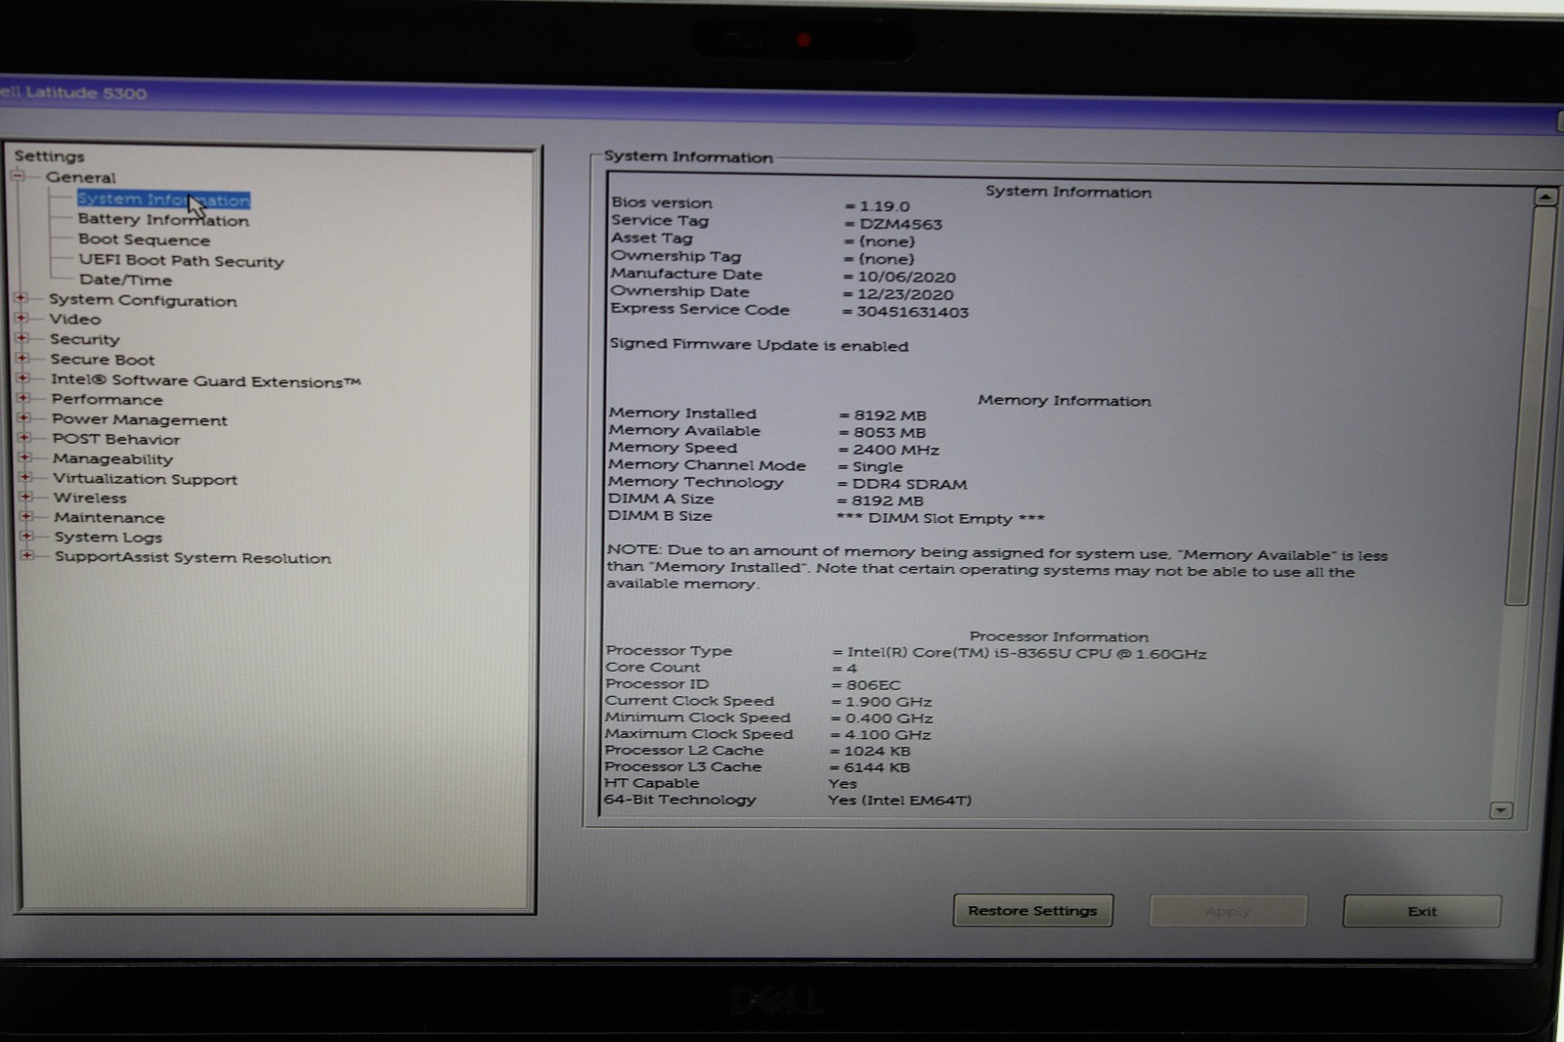Viewport: 1564px width, 1042px height.
Task: Collapse the General tree node
Action: (x=18, y=177)
